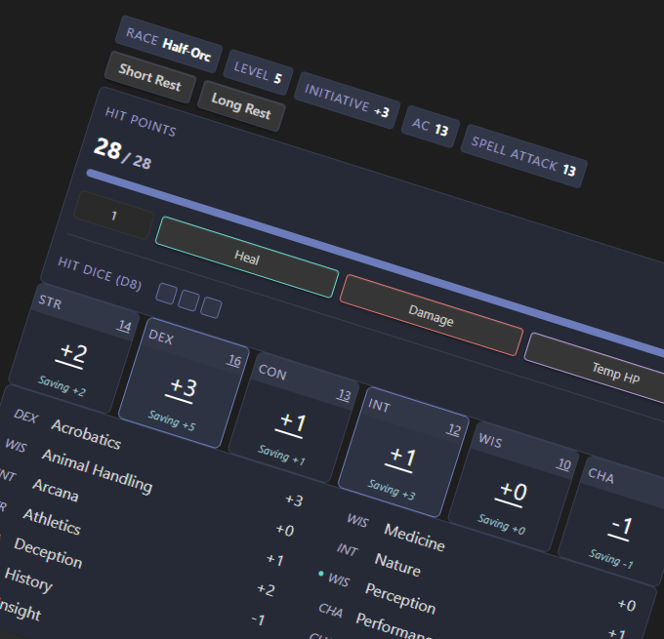Select the Athletics skill name

(52, 522)
